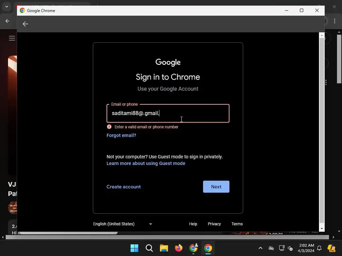
Task: Go back using sign-in window arrow
Action: coord(25,24)
